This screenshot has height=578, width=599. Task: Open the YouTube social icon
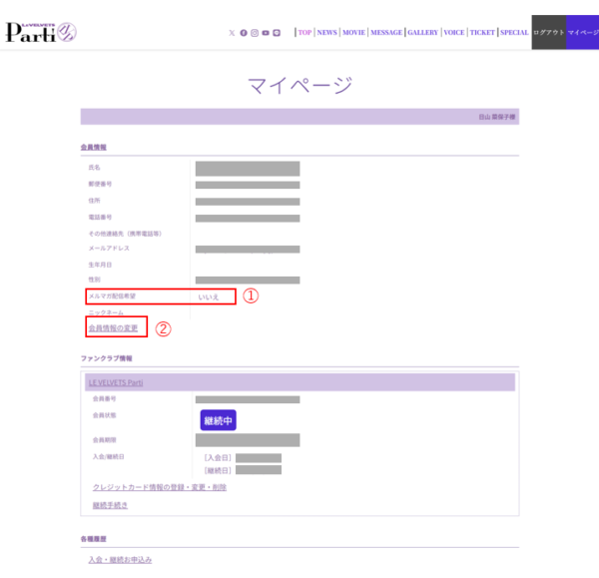pos(266,33)
